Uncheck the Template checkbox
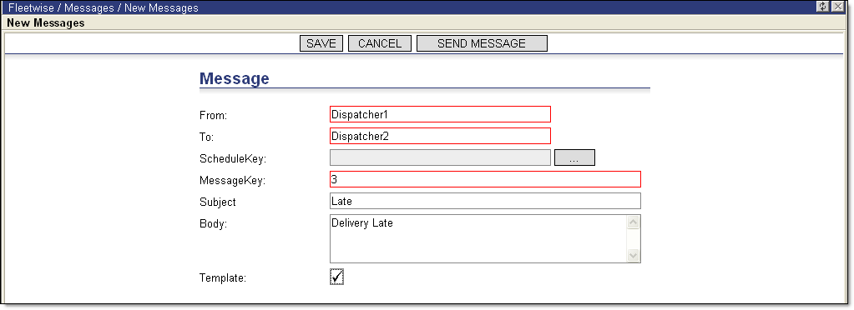Image resolution: width=854 pixels, height=310 pixels. click(x=336, y=277)
